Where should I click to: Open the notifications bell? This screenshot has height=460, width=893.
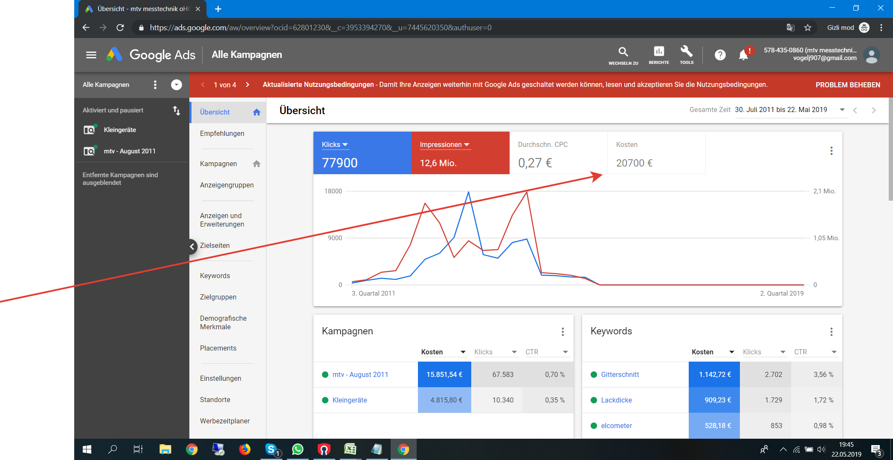click(744, 55)
